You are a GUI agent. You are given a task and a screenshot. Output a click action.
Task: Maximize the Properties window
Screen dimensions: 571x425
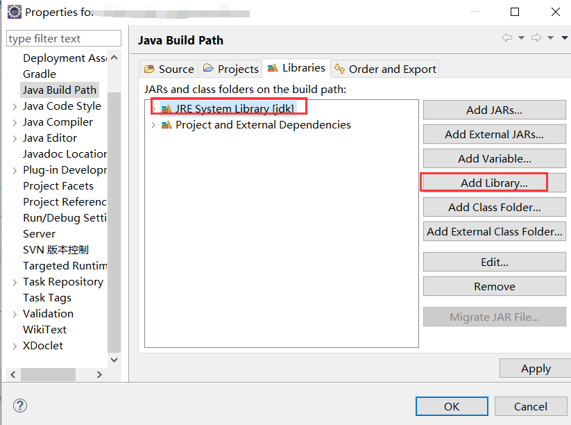coord(515,12)
